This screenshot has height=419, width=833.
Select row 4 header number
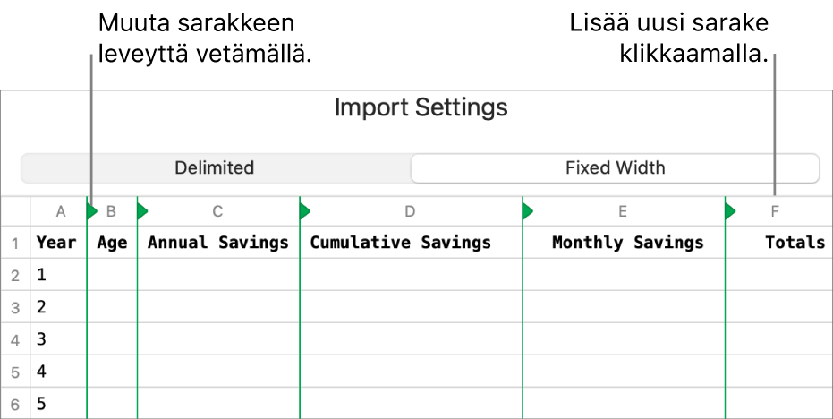coord(15,340)
